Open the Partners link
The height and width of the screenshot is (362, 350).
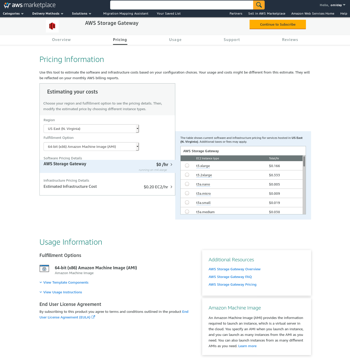click(x=236, y=14)
